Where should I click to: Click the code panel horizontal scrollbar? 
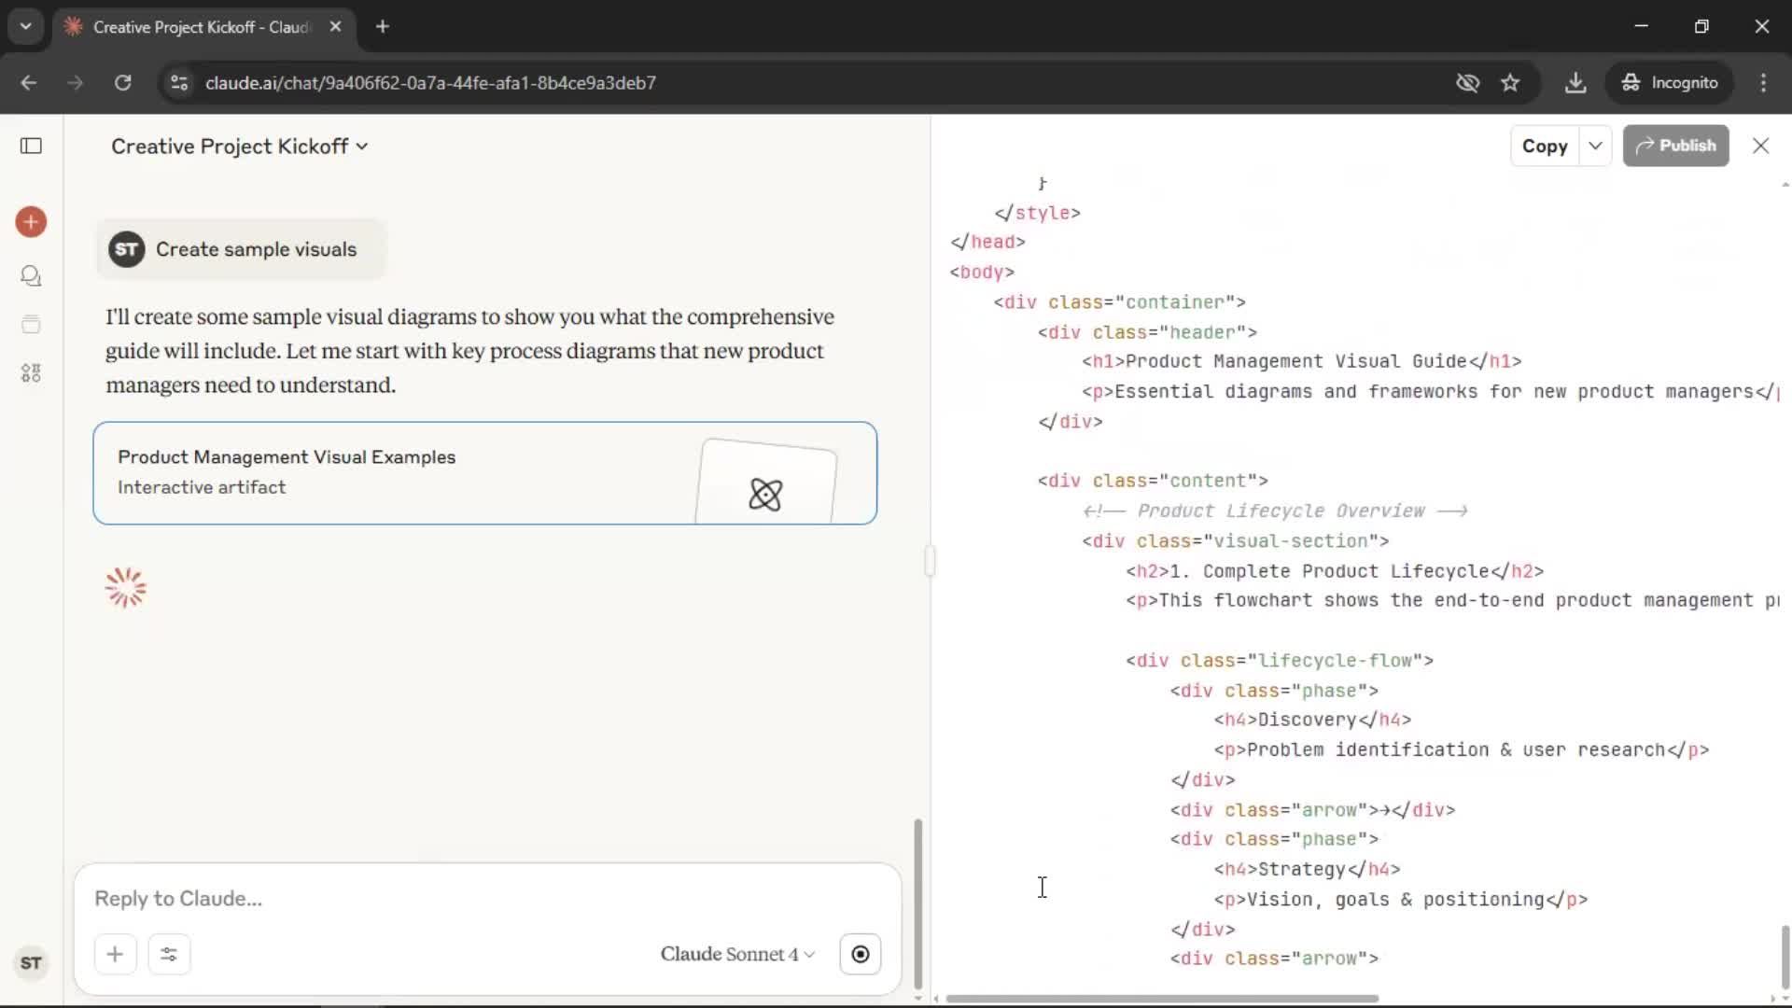click(x=1162, y=999)
